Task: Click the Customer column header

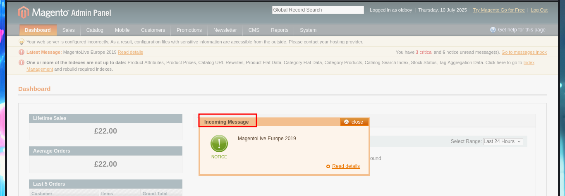Action: tap(42, 194)
